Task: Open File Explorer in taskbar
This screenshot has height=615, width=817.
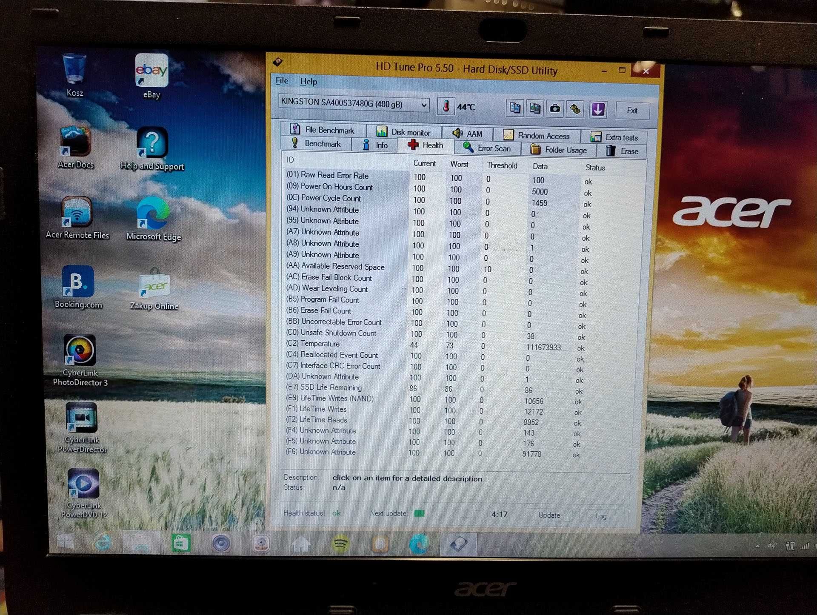Action: 141,543
